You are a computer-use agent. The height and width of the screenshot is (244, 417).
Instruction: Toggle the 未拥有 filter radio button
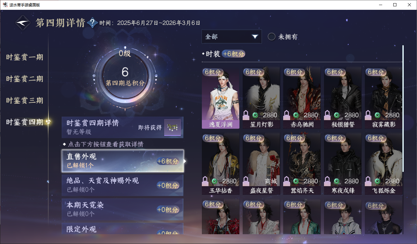(271, 37)
